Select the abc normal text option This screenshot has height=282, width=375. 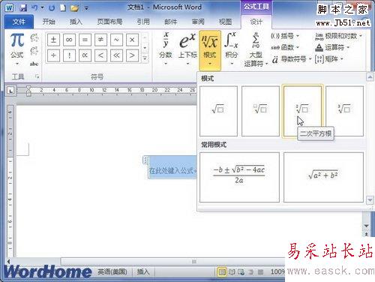pos(34,64)
